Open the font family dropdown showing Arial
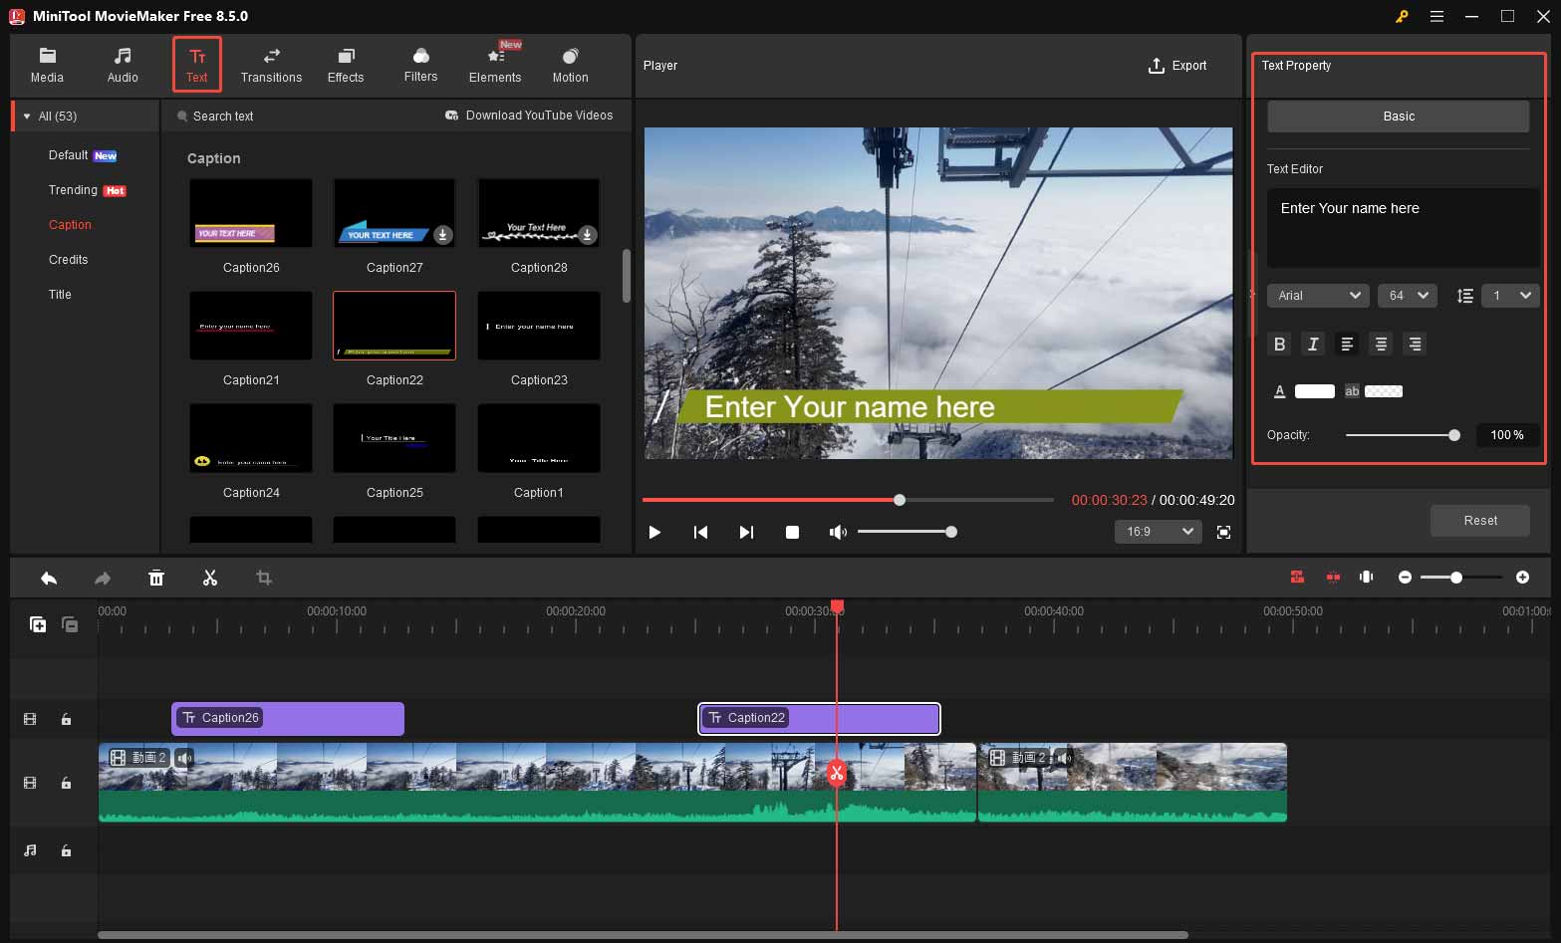 (1317, 295)
